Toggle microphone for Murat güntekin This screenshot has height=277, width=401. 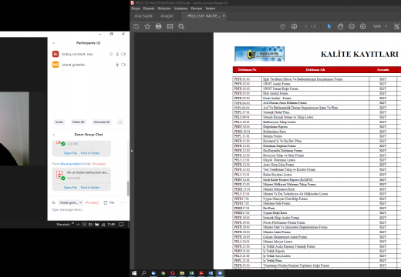pos(117,65)
